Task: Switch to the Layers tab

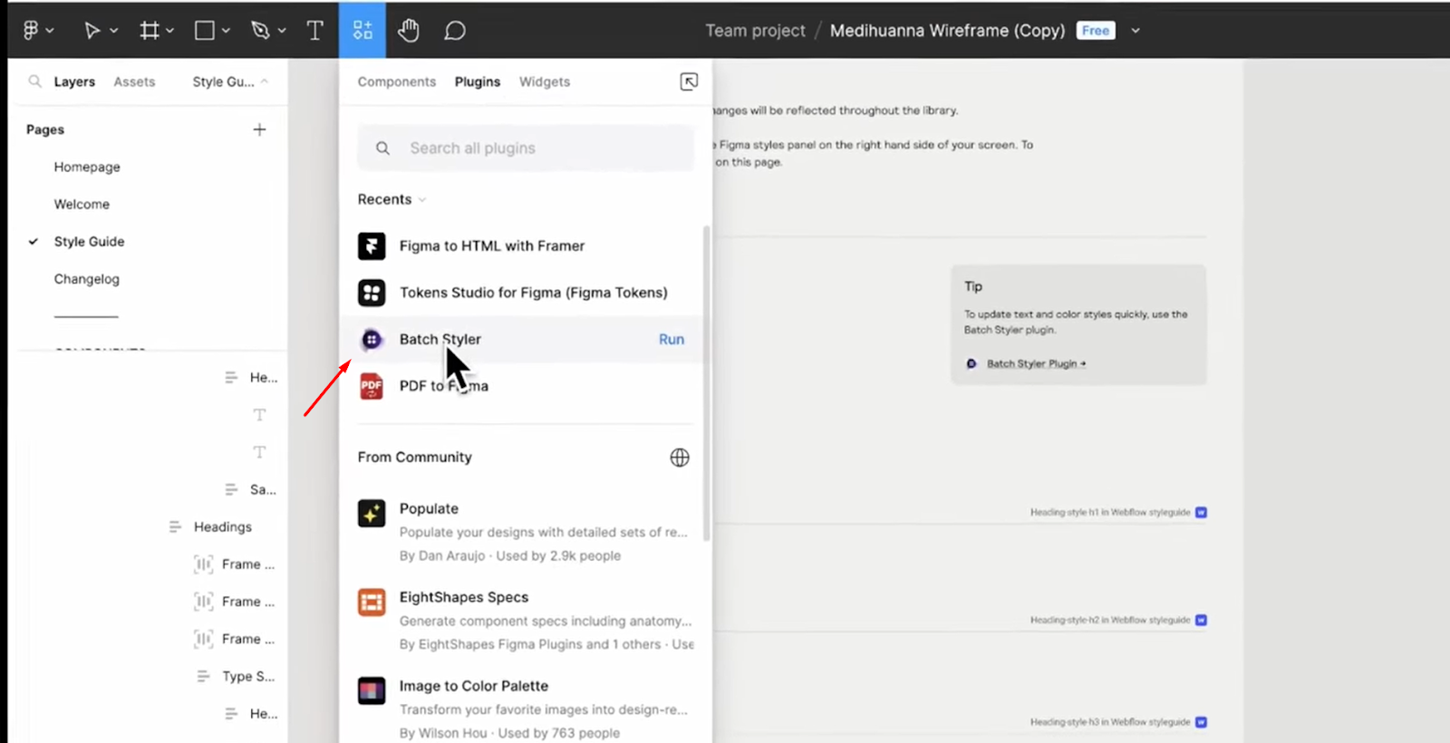Action: click(x=74, y=82)
